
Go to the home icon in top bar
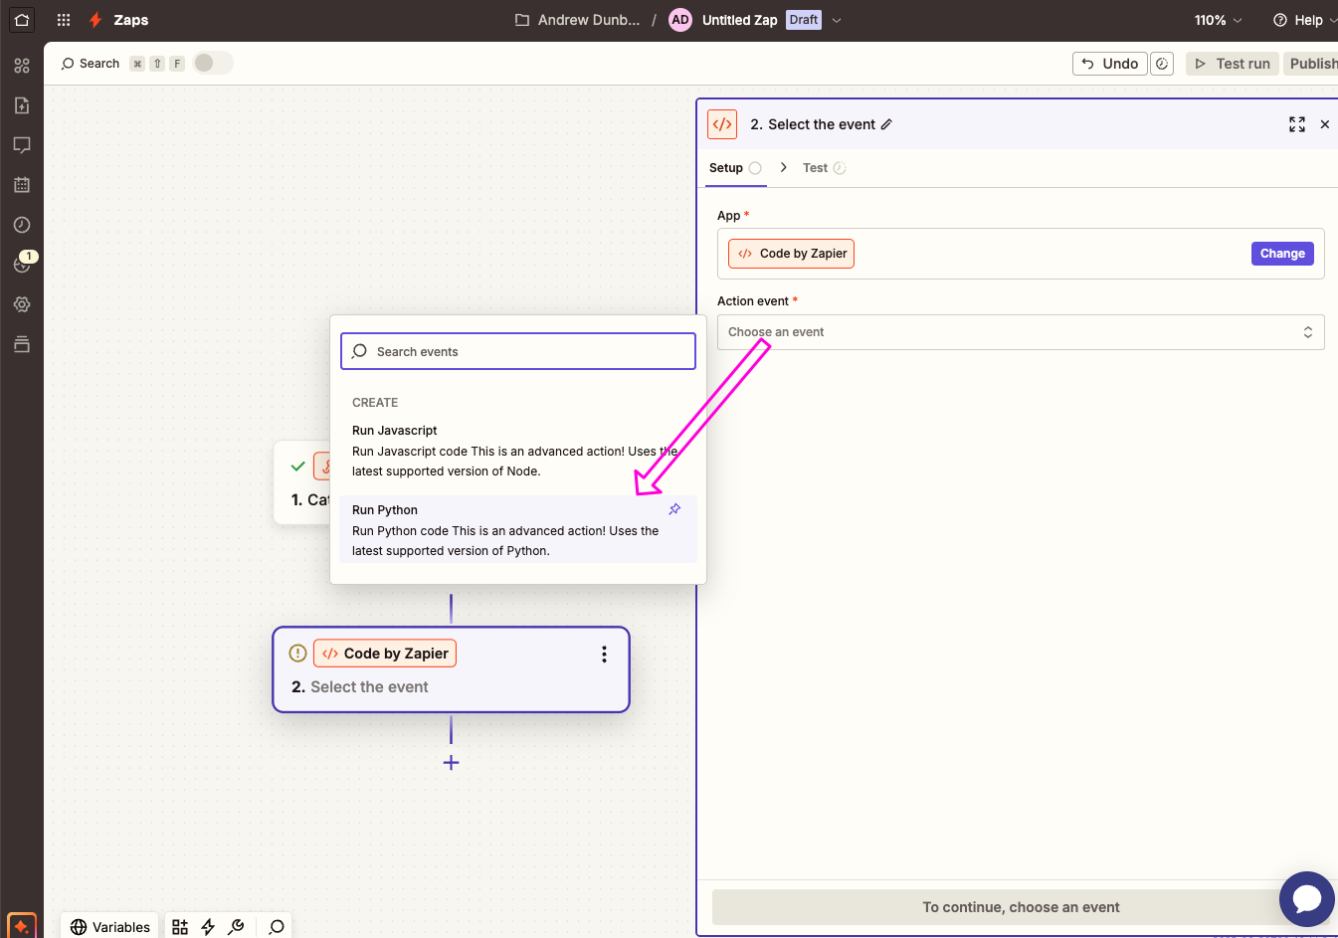tap(22, 20)
